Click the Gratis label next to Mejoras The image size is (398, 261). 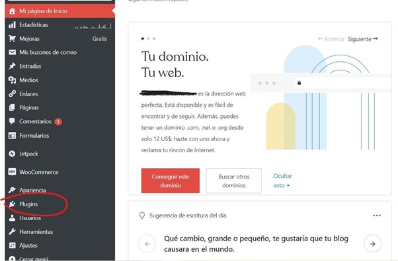click(x=99, y=39)
